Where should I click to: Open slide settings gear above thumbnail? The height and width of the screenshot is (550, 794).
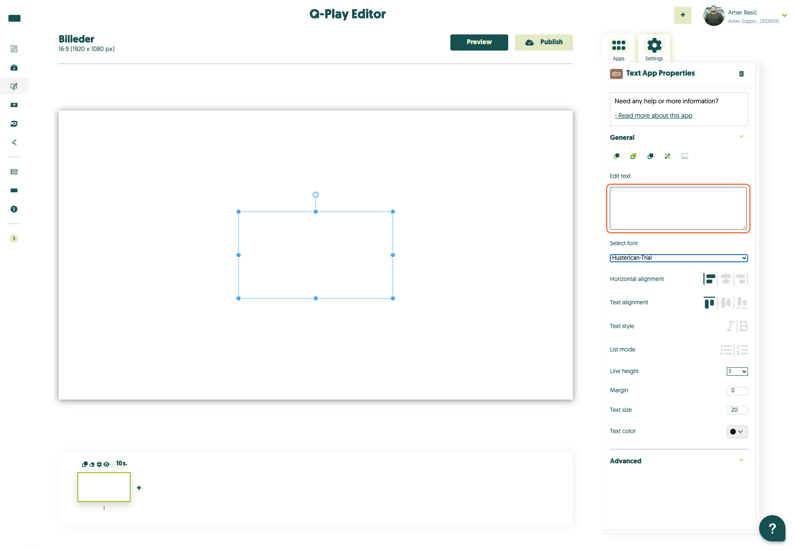tap(99, 464)
